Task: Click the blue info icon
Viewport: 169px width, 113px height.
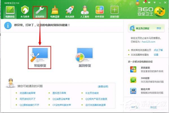Action: tap(8, 25)
